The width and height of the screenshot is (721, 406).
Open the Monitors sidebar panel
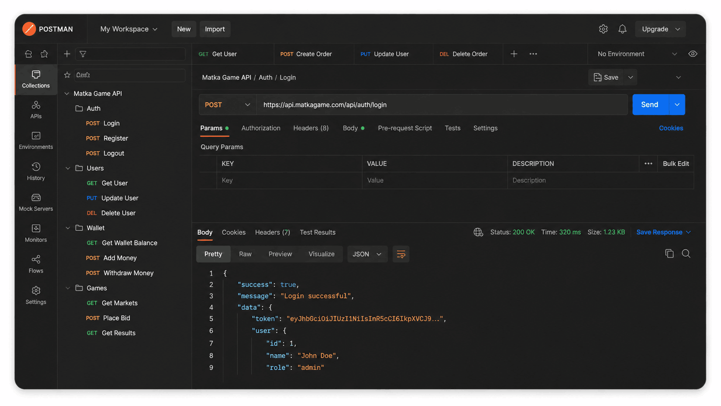click(x=36, y=233)
